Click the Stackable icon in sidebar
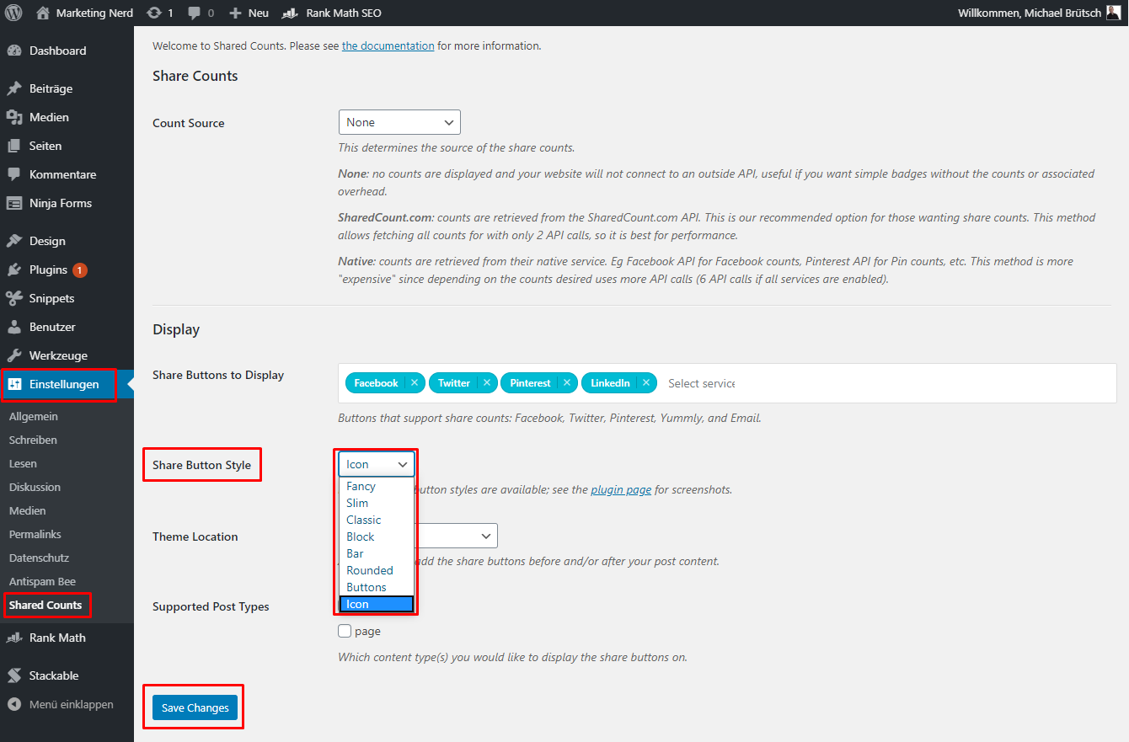Viewport: 1129px width, 742px height. click(x=14, y=675)
